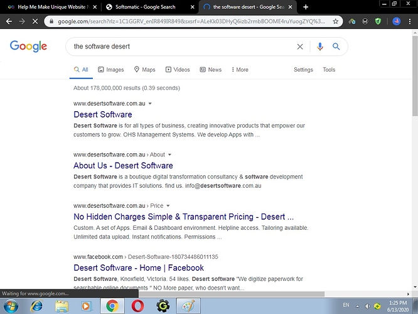Switch to Videos results
The image size is (418, 314).
178,70
